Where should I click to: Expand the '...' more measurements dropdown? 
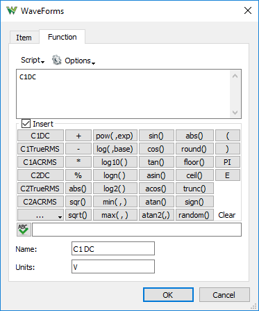click(x=40, y=215)
